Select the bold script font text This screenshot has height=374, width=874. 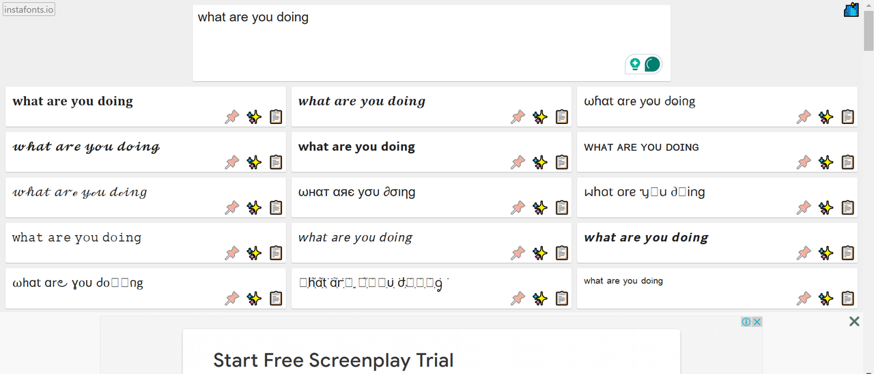pos(86,147)
